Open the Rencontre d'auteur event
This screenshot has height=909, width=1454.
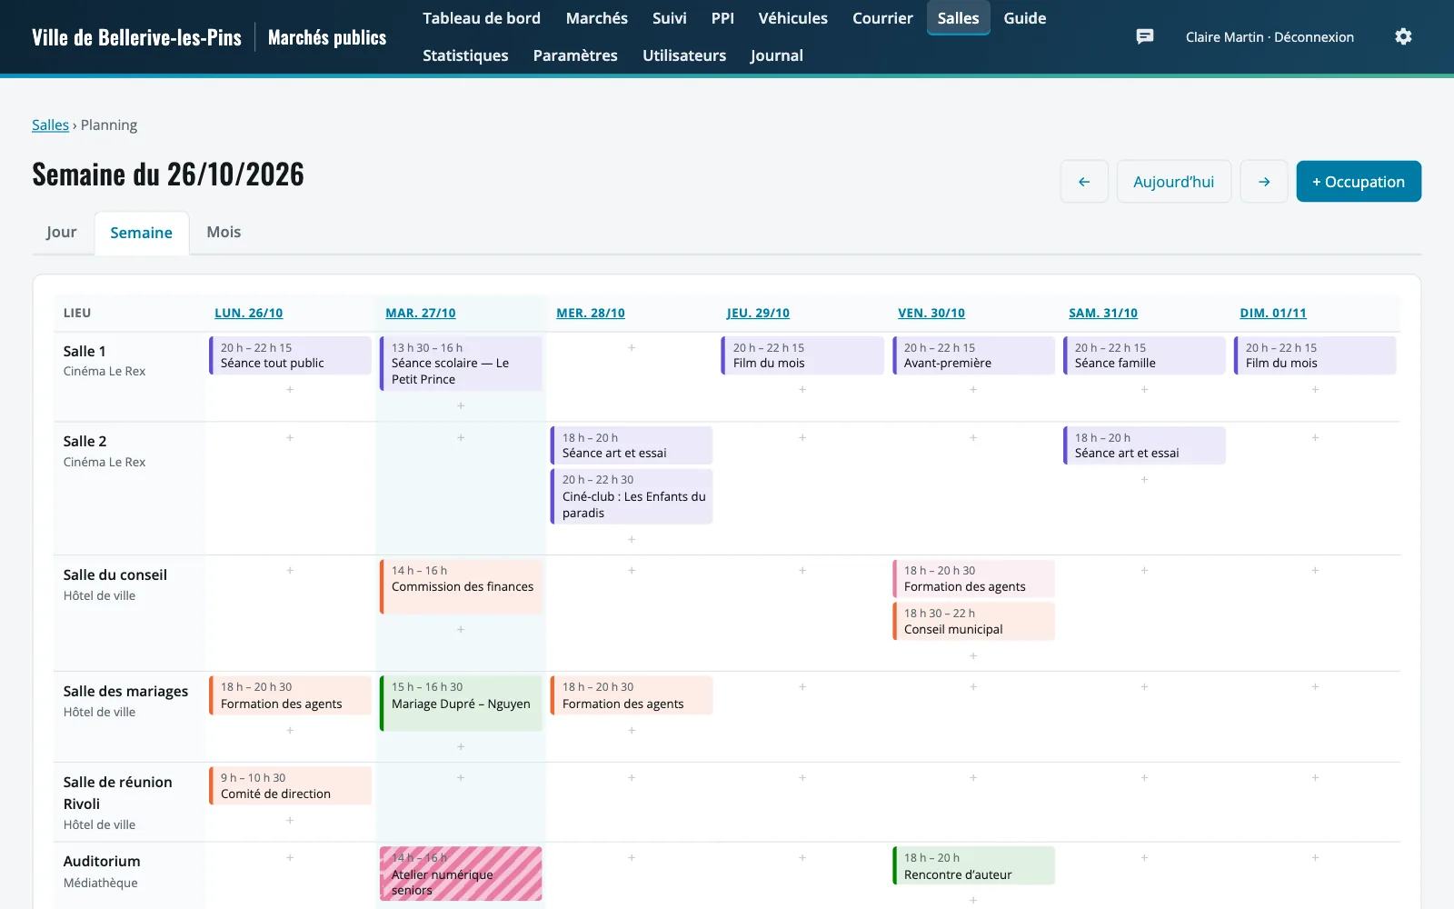pyautogui.click(x=973, y=865)
